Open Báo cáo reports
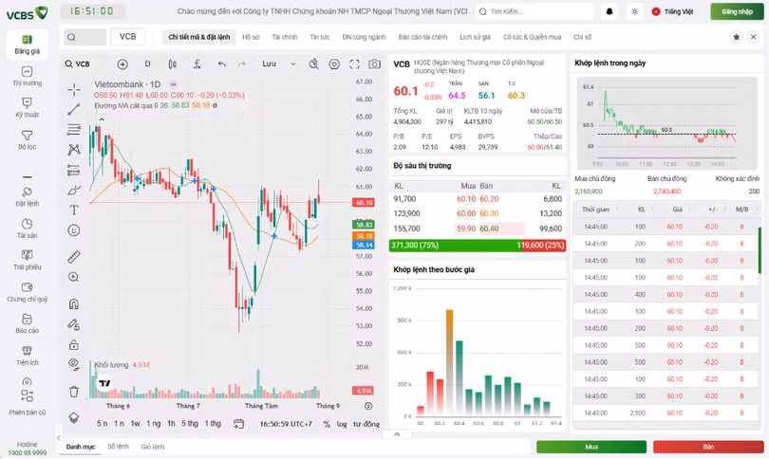 click(27, 323)
